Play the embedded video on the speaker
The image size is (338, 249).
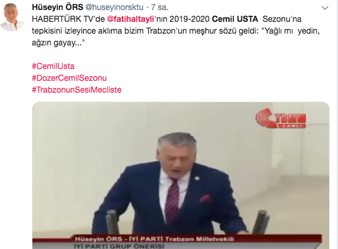point(181,175)
